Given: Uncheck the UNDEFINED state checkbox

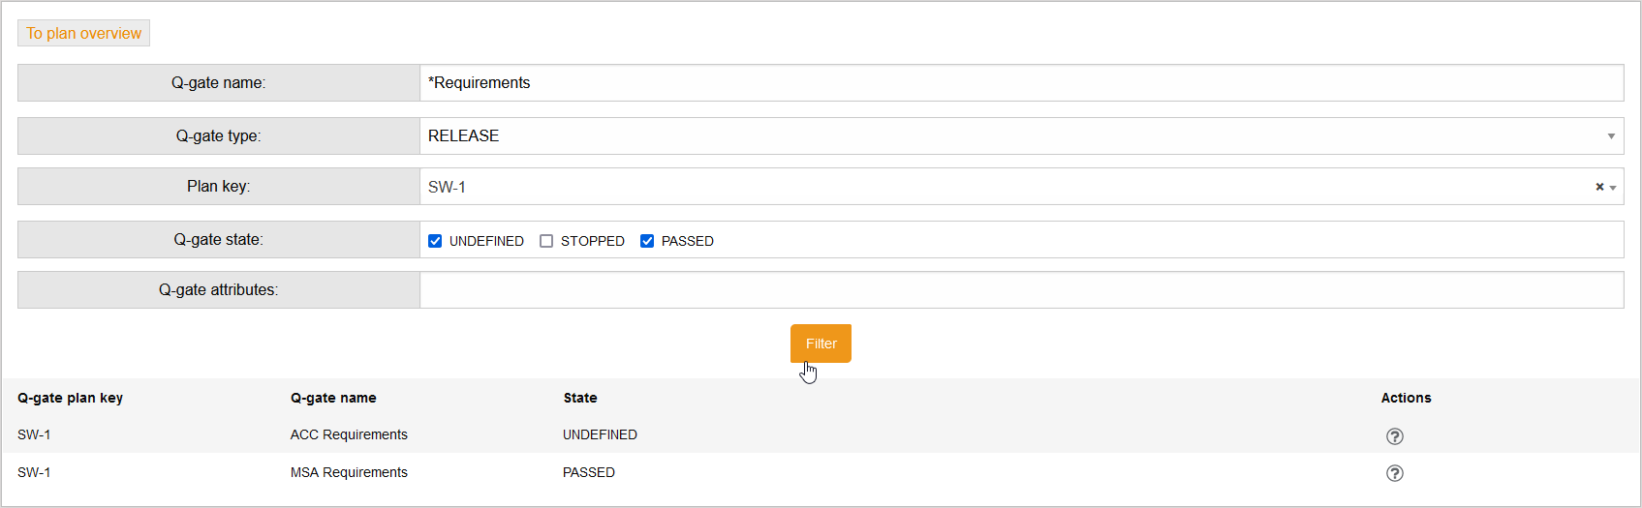Looking at the screenshot, I should 435,241.
